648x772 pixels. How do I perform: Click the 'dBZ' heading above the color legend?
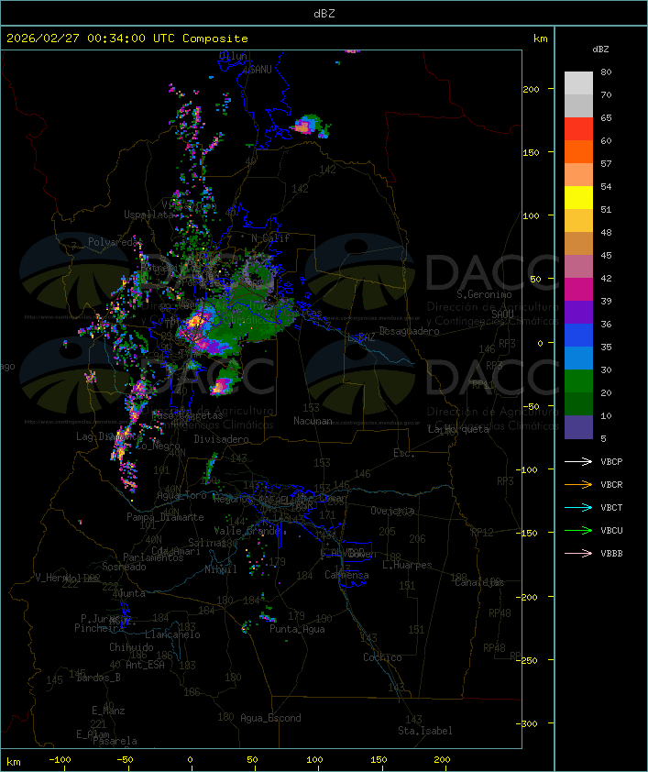point(600,50)
